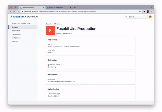Open the Chrome profile avatar
This screenshot has width=162, height=112.
coord(148,12)
